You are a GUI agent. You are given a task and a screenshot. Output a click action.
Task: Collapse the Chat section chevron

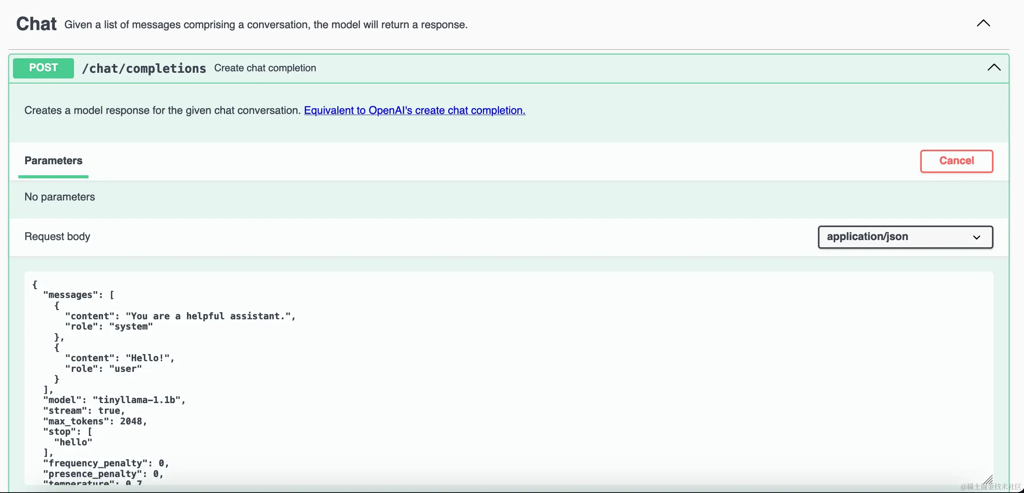(x=983, y=23)
